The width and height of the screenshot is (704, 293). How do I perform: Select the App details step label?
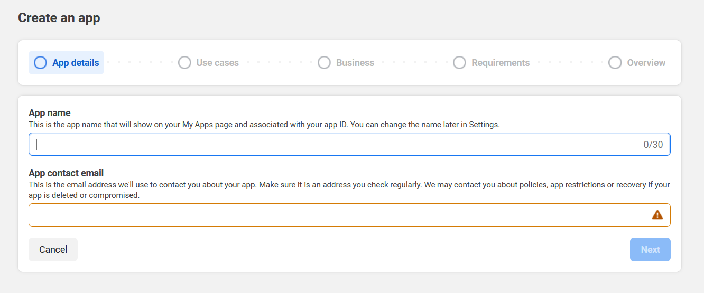click(x=76, y=63)
